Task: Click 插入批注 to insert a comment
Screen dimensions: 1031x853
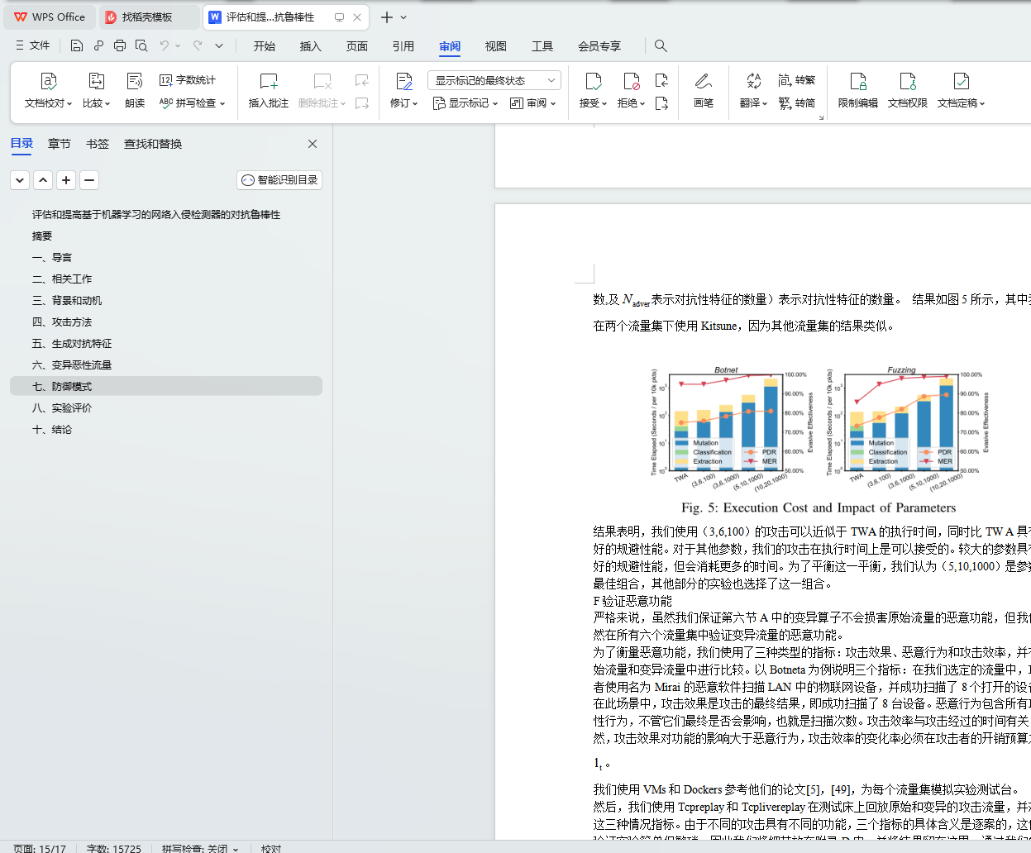Action: tap(269, 91)
